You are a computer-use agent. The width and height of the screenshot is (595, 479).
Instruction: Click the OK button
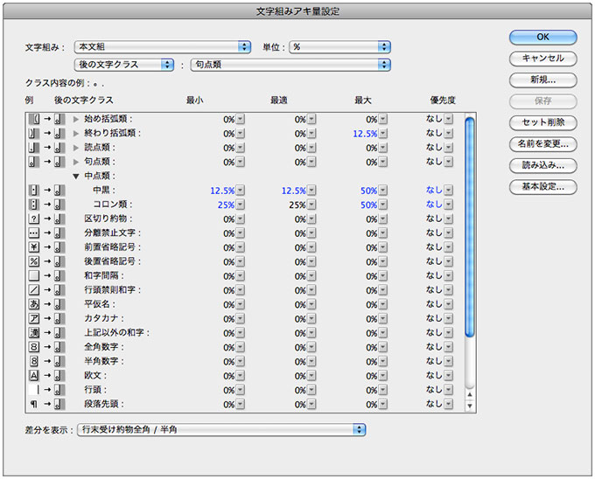(542, 38)
